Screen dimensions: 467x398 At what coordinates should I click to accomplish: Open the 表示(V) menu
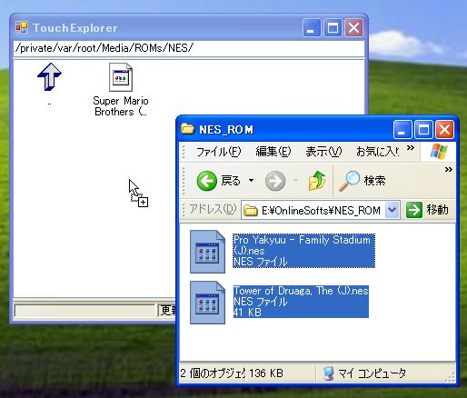(323, 151)
